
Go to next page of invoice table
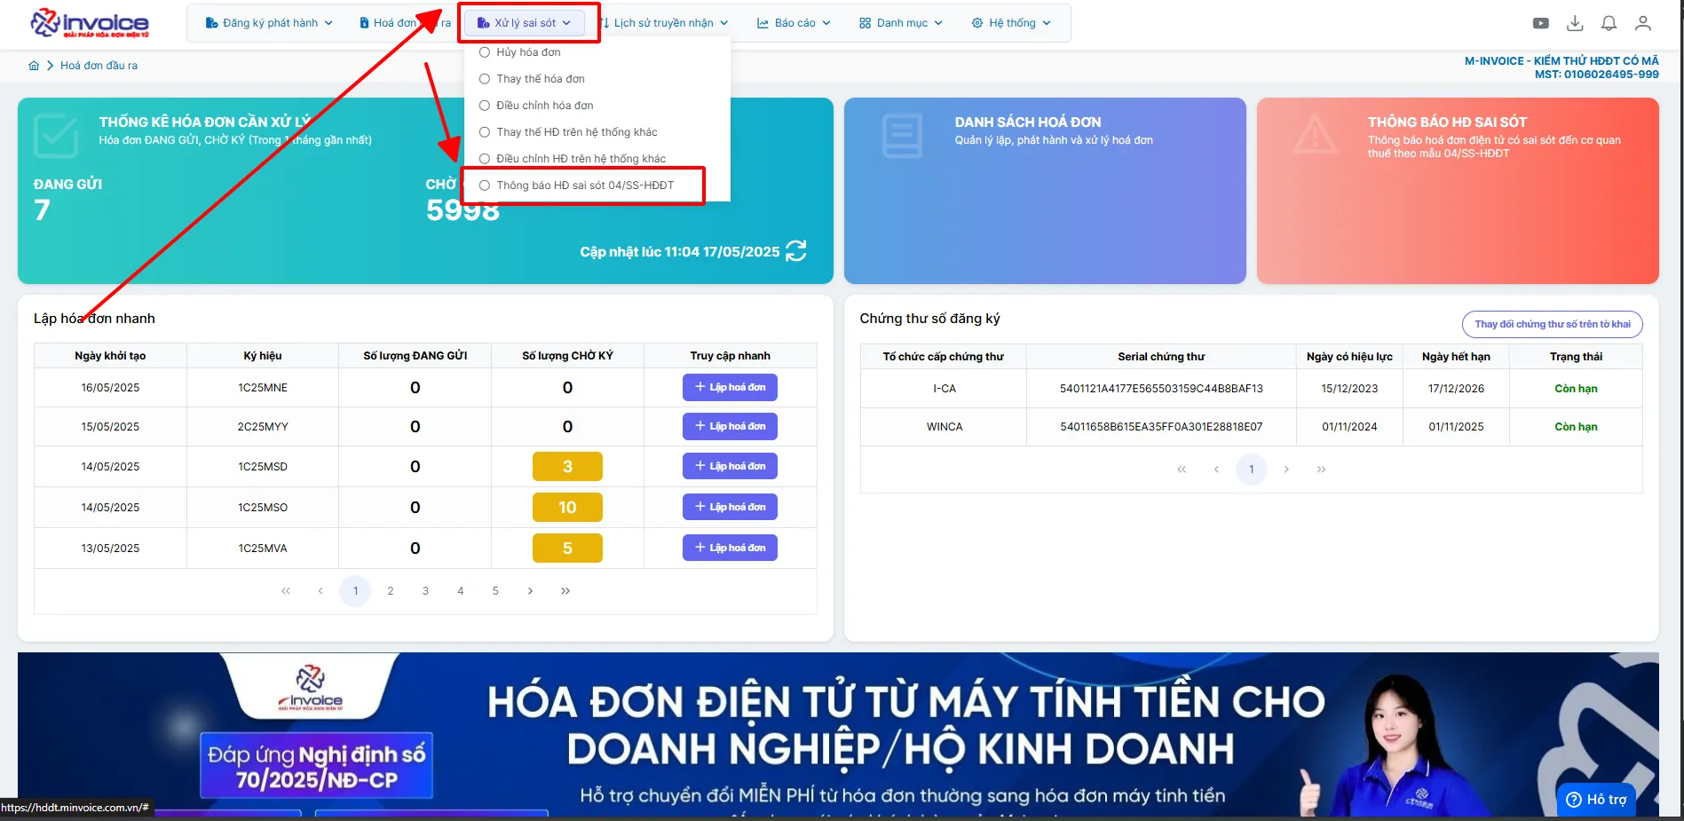point(530,591)
